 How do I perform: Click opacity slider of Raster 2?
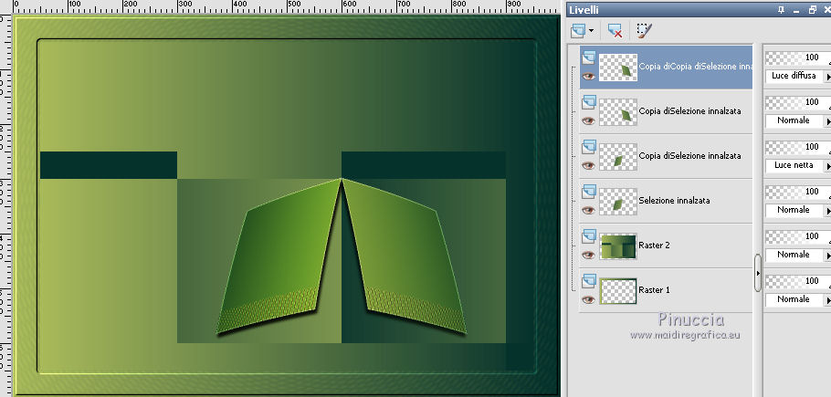tap(797, 236)
